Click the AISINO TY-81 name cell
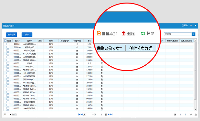The height and width of the screenshot is (121, 200). [x=29, y=96]
